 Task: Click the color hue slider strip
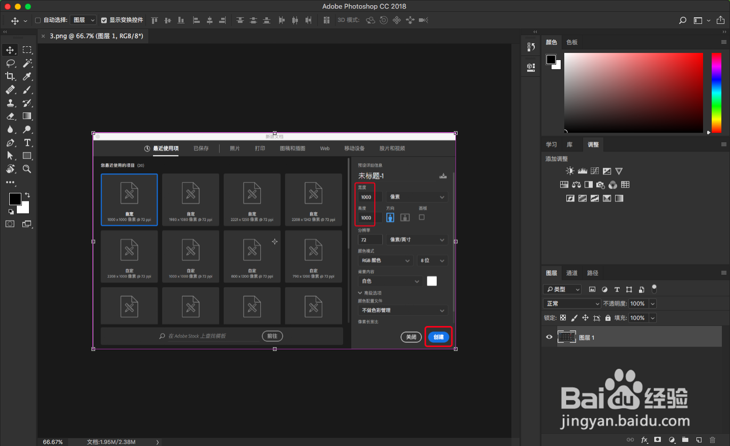point(716,93)
